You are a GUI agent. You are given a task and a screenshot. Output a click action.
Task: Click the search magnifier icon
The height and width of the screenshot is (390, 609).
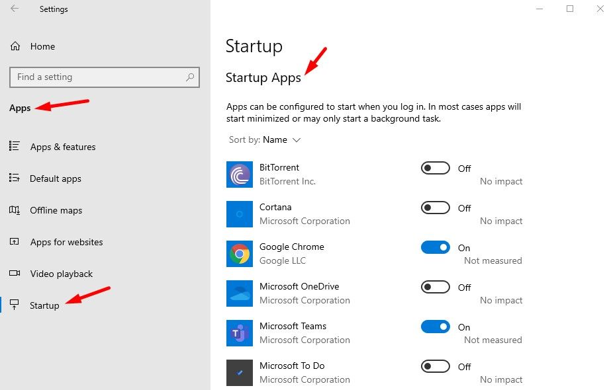[x=190, y=77]
